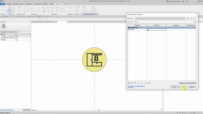Sort parameters descending icon
Viewport: 203px width, 114px height.
tap(149, 83)
